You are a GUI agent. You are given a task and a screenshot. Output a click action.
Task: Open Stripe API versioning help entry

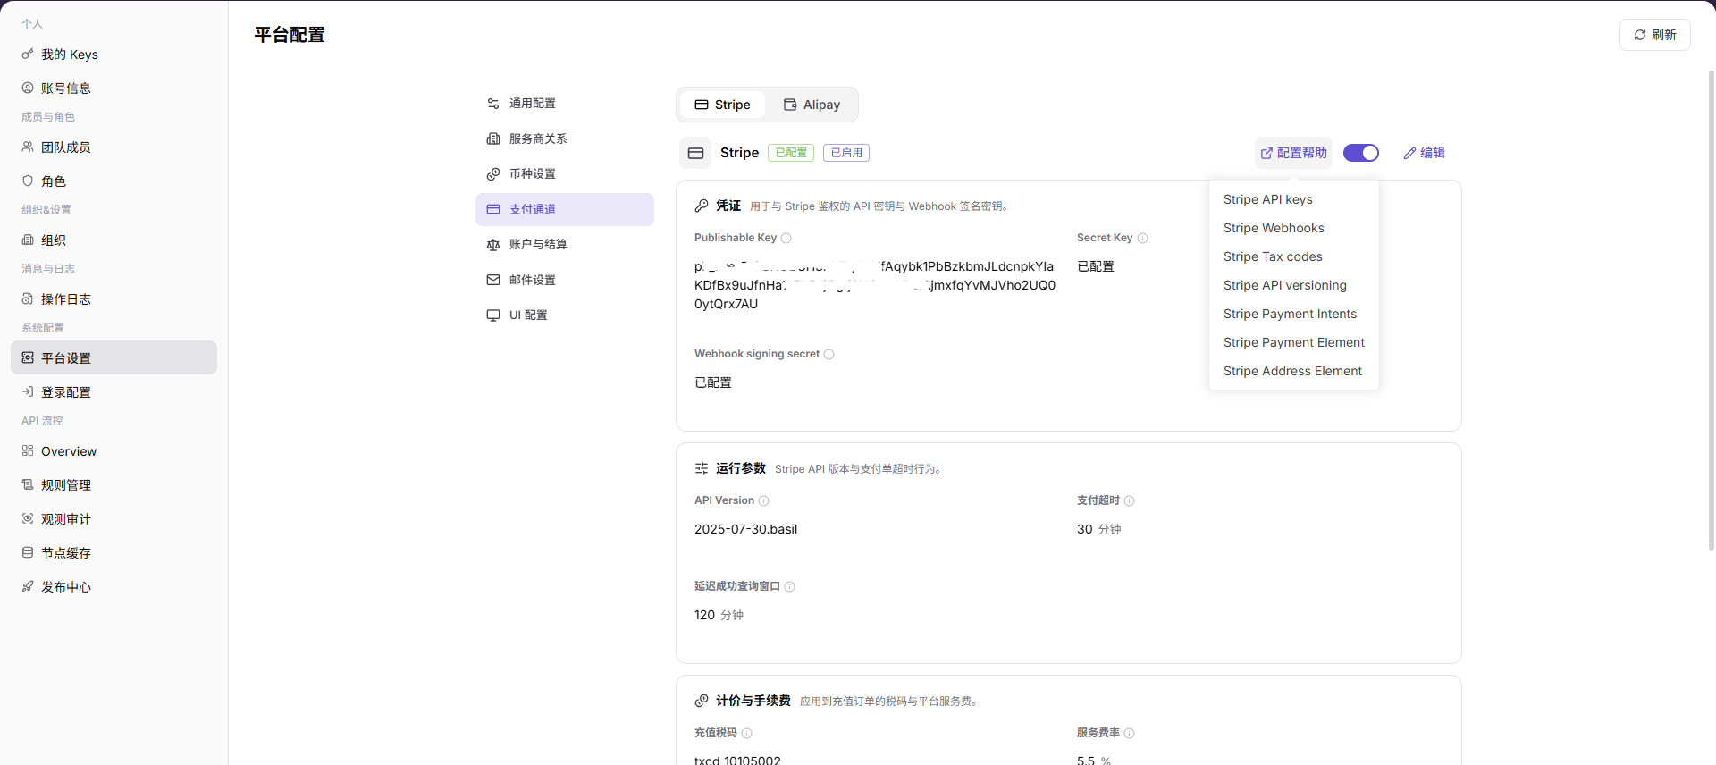coord(1294,285)
